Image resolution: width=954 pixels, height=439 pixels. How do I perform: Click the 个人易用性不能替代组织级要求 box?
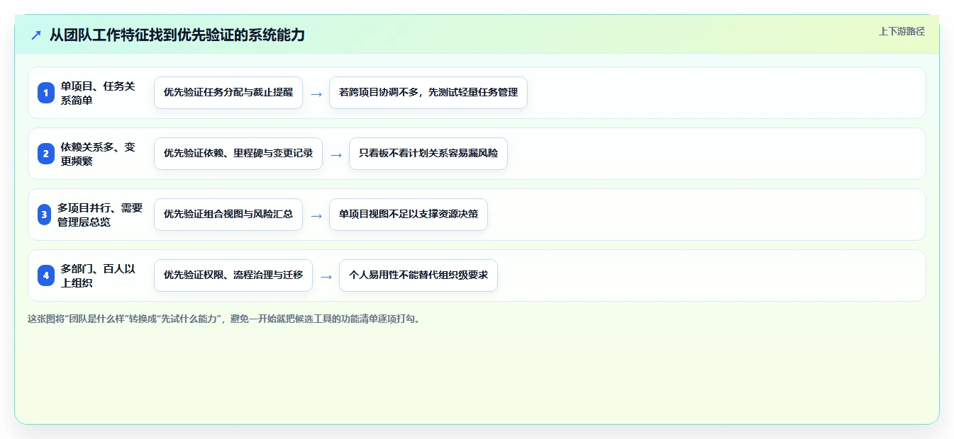pyautogui.click(x=418, y=275)
